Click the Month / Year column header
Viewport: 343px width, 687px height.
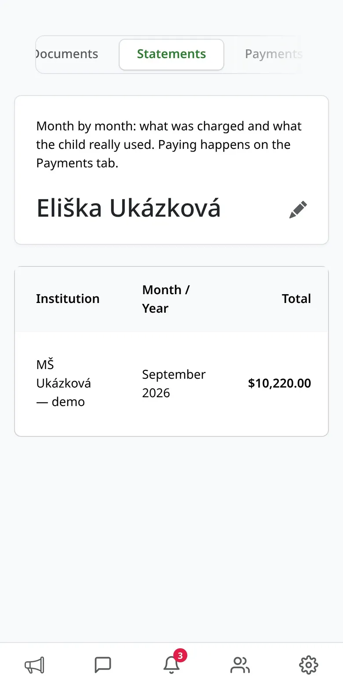[166, 299]
